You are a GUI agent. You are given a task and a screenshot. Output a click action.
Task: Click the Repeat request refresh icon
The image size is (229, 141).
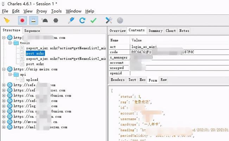coord(82,20)
